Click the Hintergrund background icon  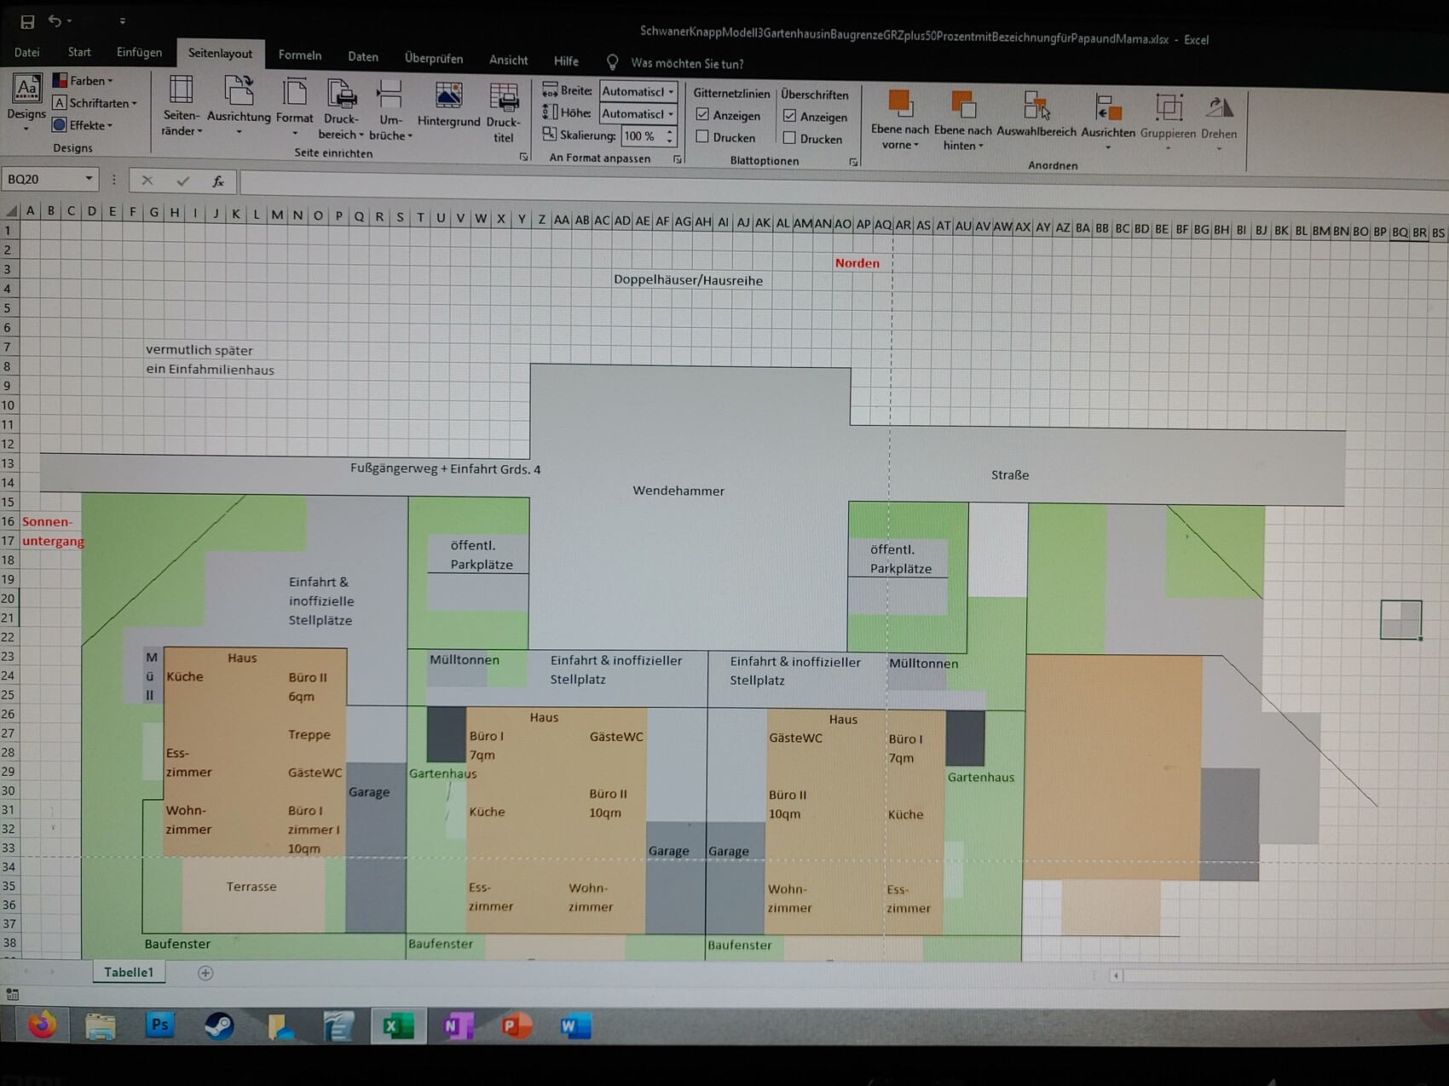(448, 97)
